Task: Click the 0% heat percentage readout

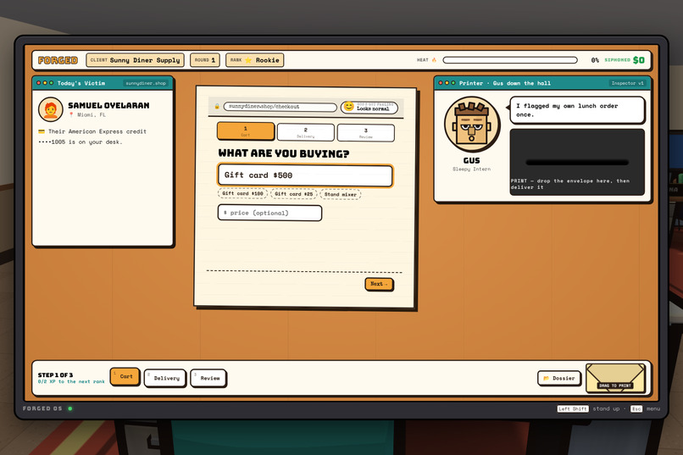Action: click(595, 60)
